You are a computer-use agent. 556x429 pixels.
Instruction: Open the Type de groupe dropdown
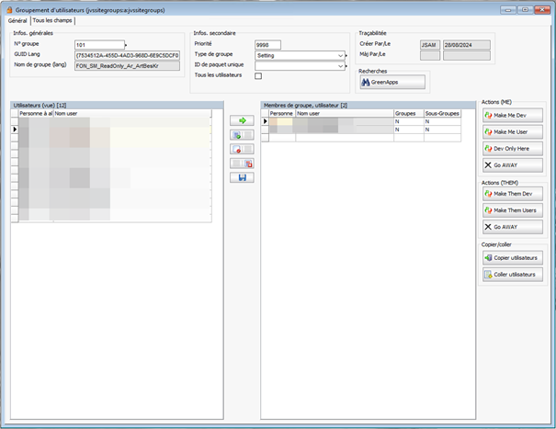[340, 55]
